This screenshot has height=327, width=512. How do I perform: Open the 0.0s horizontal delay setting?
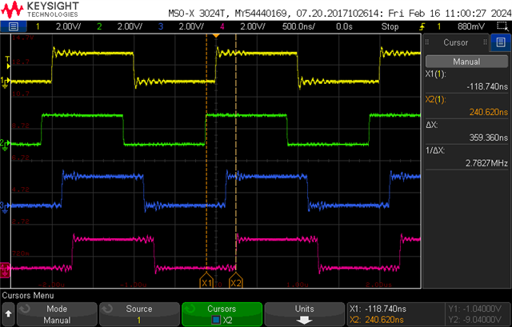click(x=344, y=26)
